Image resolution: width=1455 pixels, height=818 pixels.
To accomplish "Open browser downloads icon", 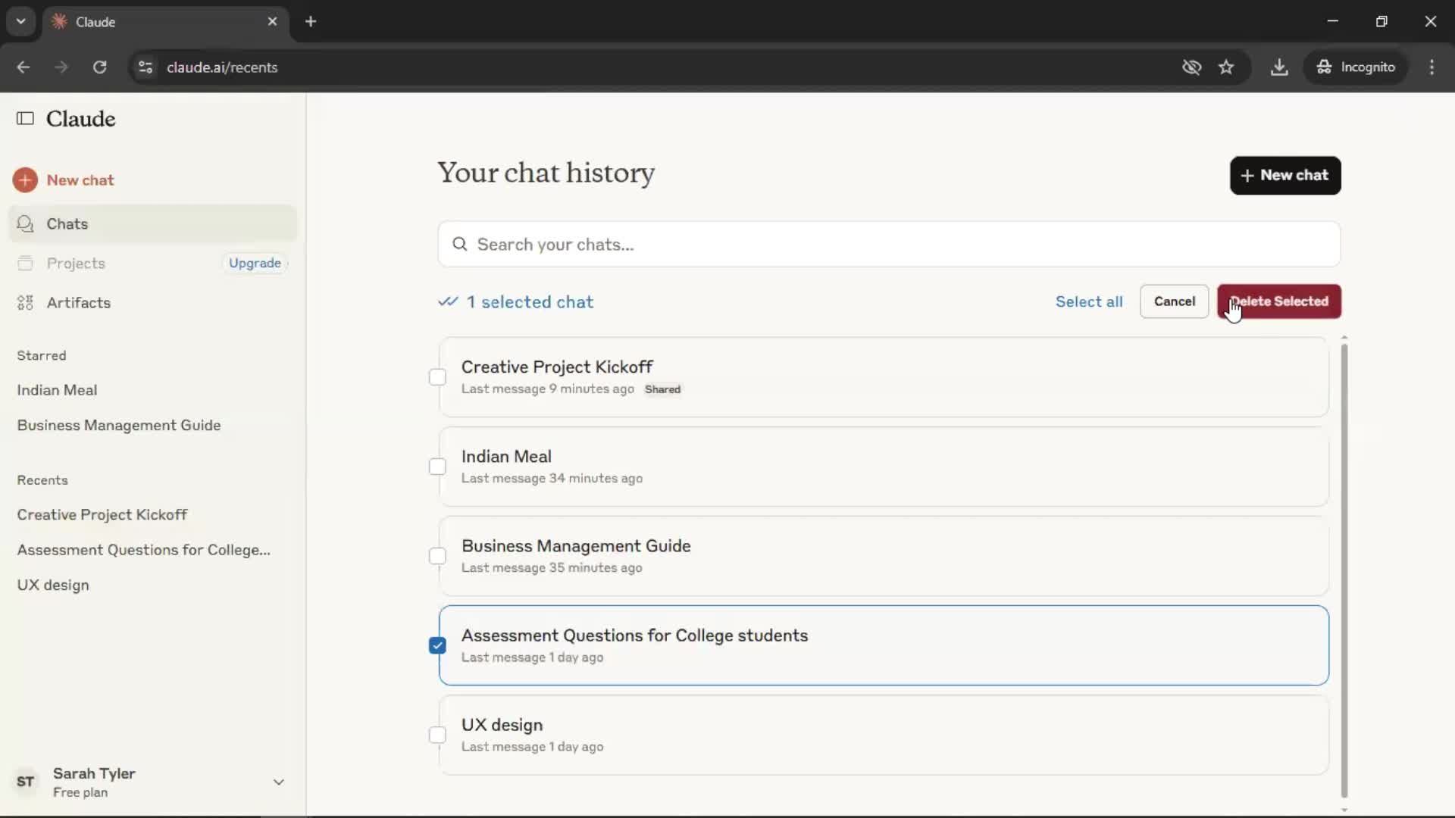I will [x=1279, y=67].
